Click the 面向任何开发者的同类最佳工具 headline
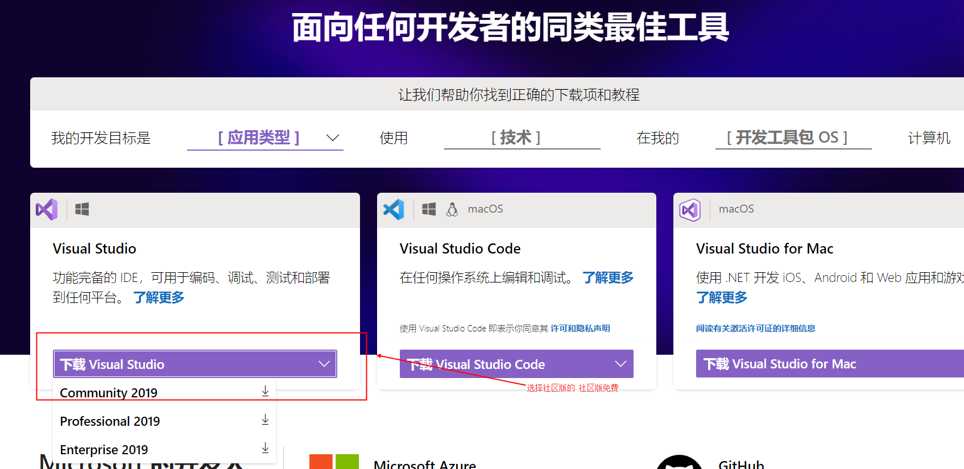This screenshot has width=964, height=469. 510,27
